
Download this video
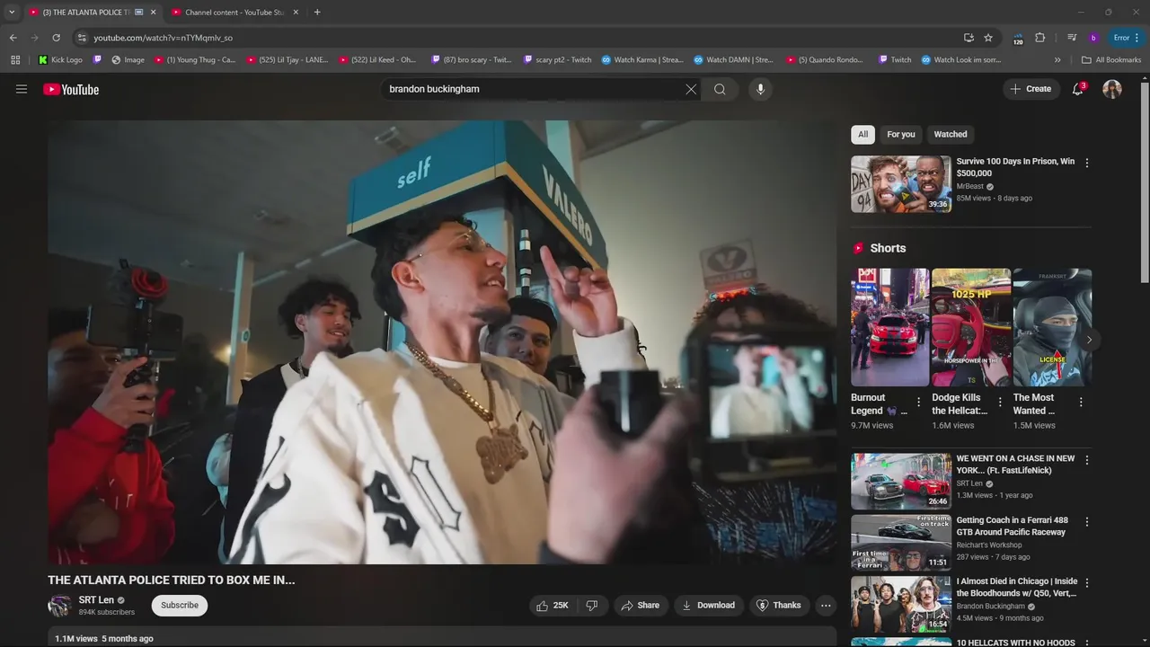[x=709, y=606]
